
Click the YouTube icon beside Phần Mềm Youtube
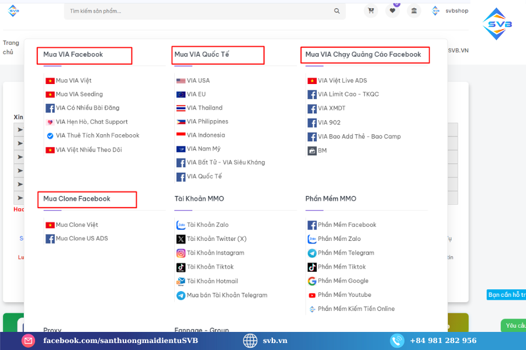pos(312,295)
